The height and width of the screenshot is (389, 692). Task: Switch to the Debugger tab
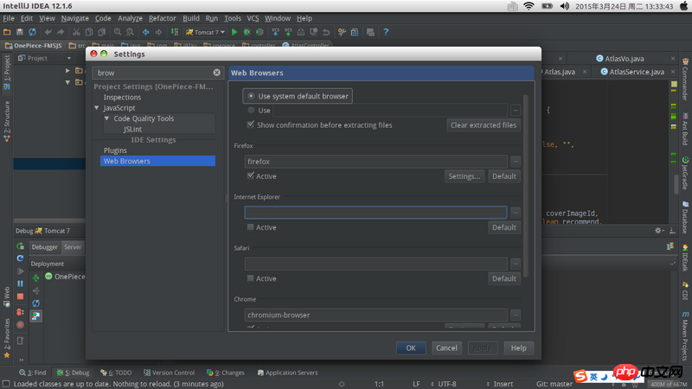(45, 247)
